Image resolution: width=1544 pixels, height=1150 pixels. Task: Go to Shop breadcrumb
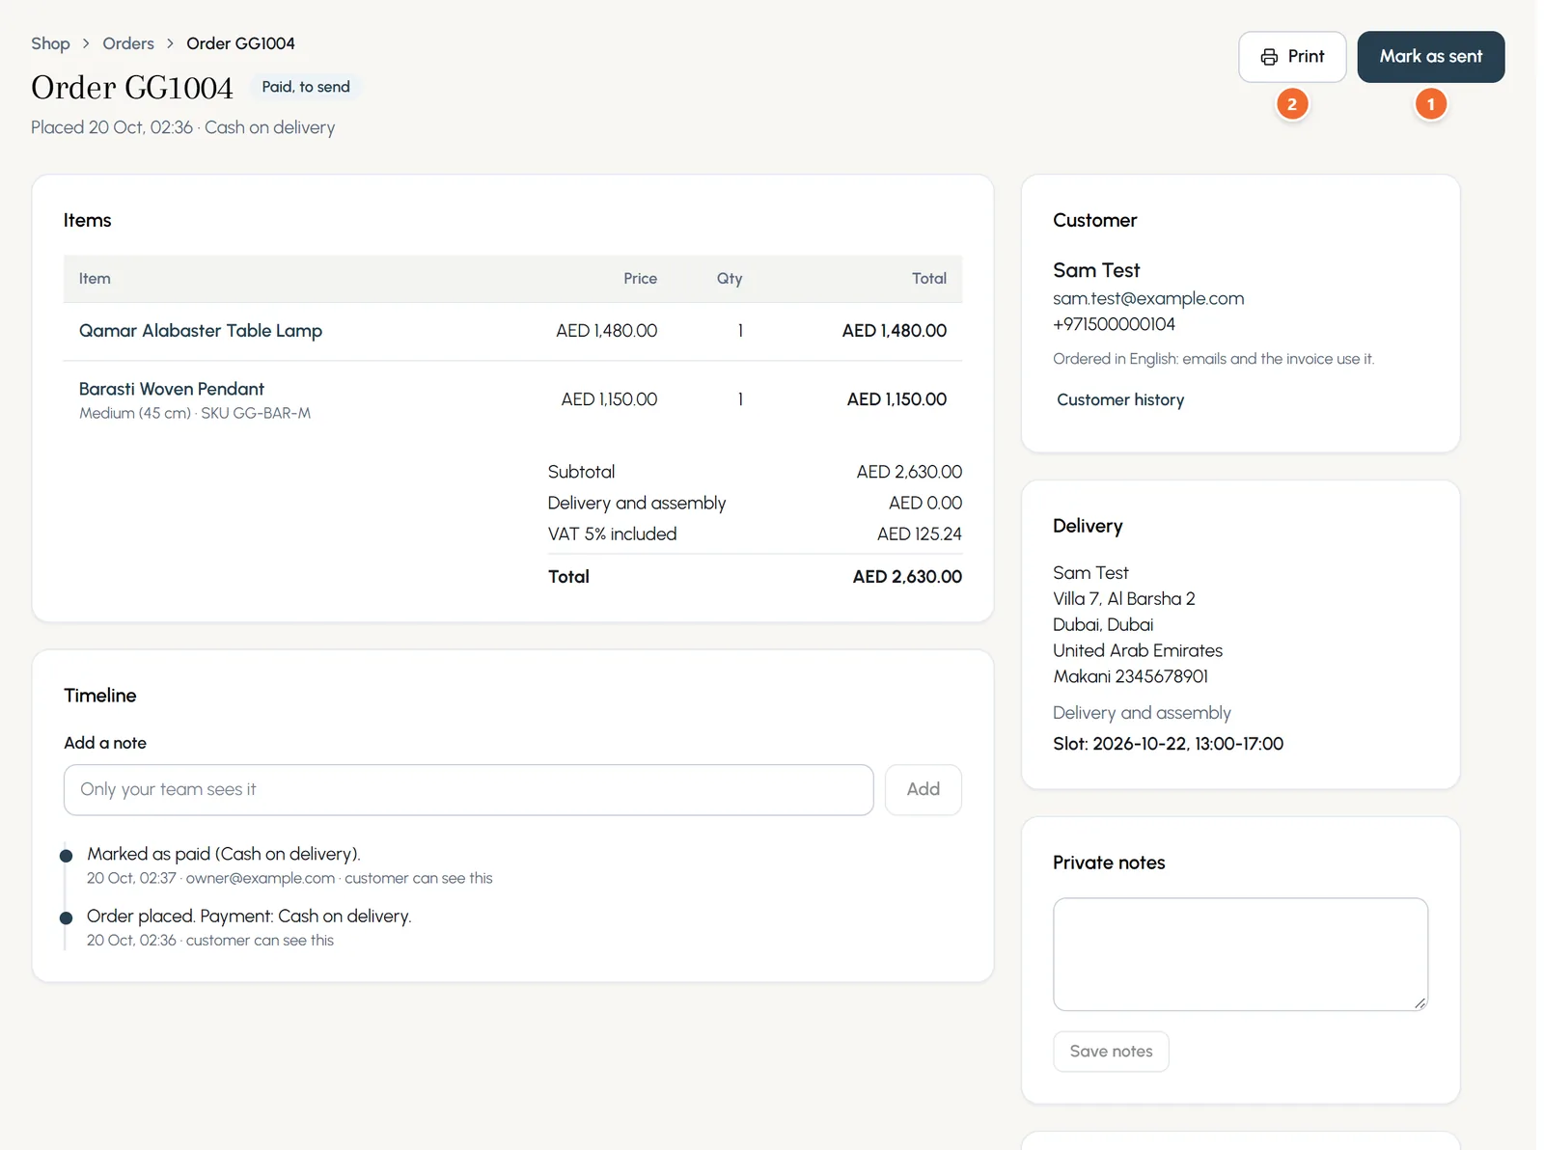point(50,43)
